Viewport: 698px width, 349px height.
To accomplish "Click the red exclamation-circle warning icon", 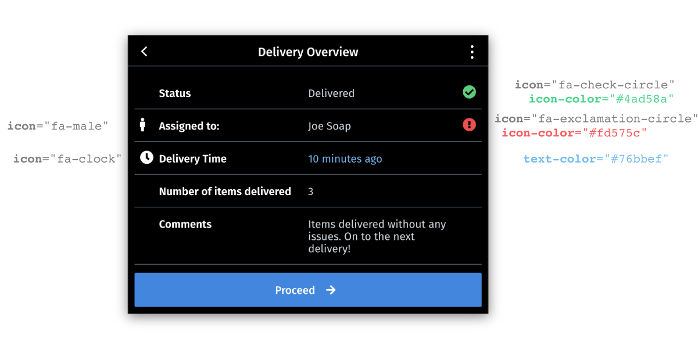I will (x=469, y=124).
